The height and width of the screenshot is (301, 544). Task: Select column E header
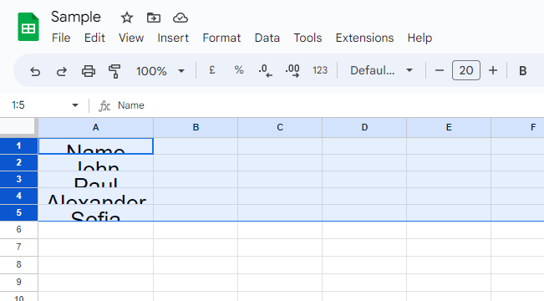point(449,127)
